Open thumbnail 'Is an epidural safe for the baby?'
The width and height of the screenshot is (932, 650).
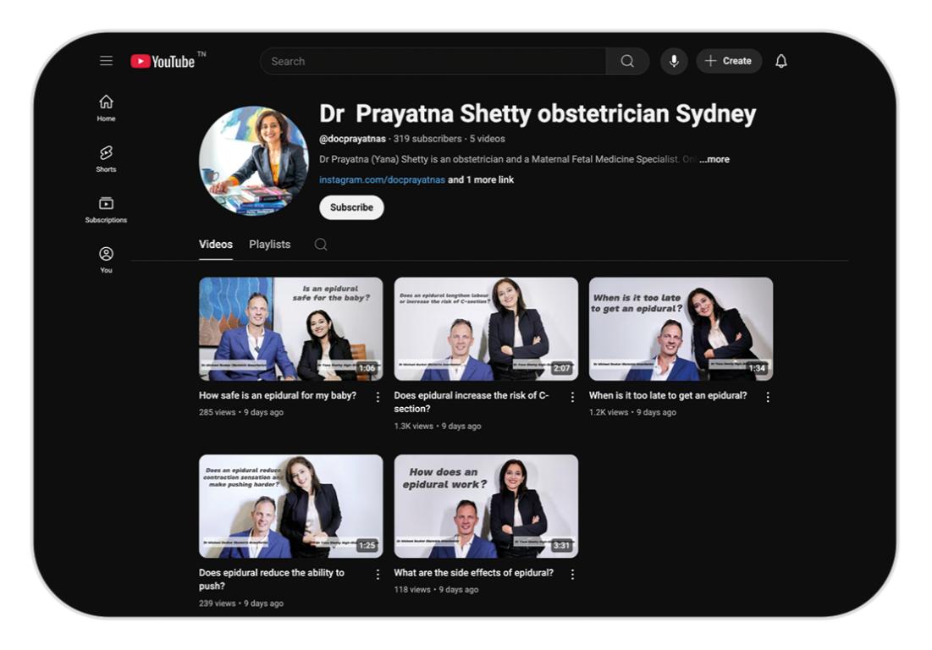click(x=290, y=328)
